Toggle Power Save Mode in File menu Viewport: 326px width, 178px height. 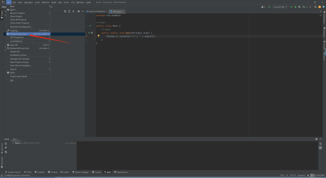[18, 76]
